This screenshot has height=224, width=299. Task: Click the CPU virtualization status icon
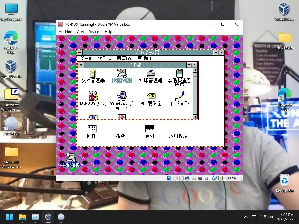click(x=206, y=178)
